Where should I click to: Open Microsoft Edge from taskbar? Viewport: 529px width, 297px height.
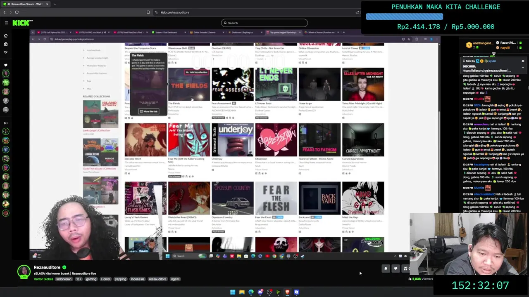click(251, 292)
